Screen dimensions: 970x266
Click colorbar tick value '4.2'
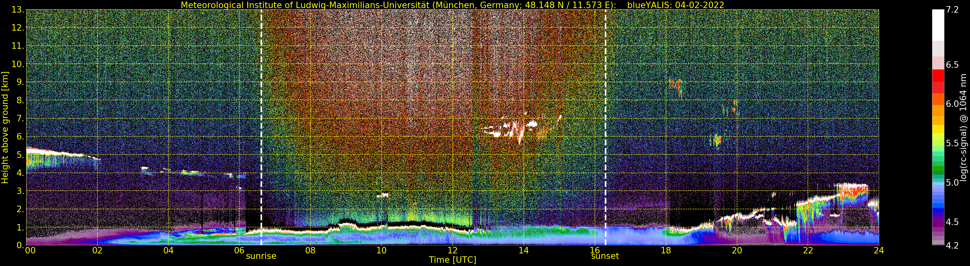coord(952,246)
